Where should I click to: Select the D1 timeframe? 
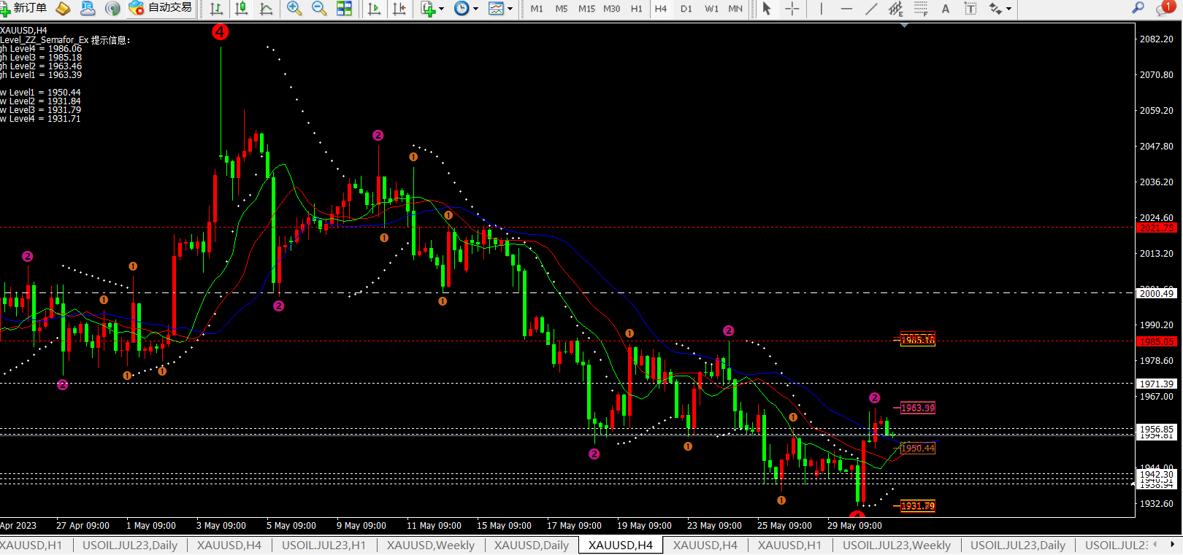pyautogui.click(x=686, y=9)
